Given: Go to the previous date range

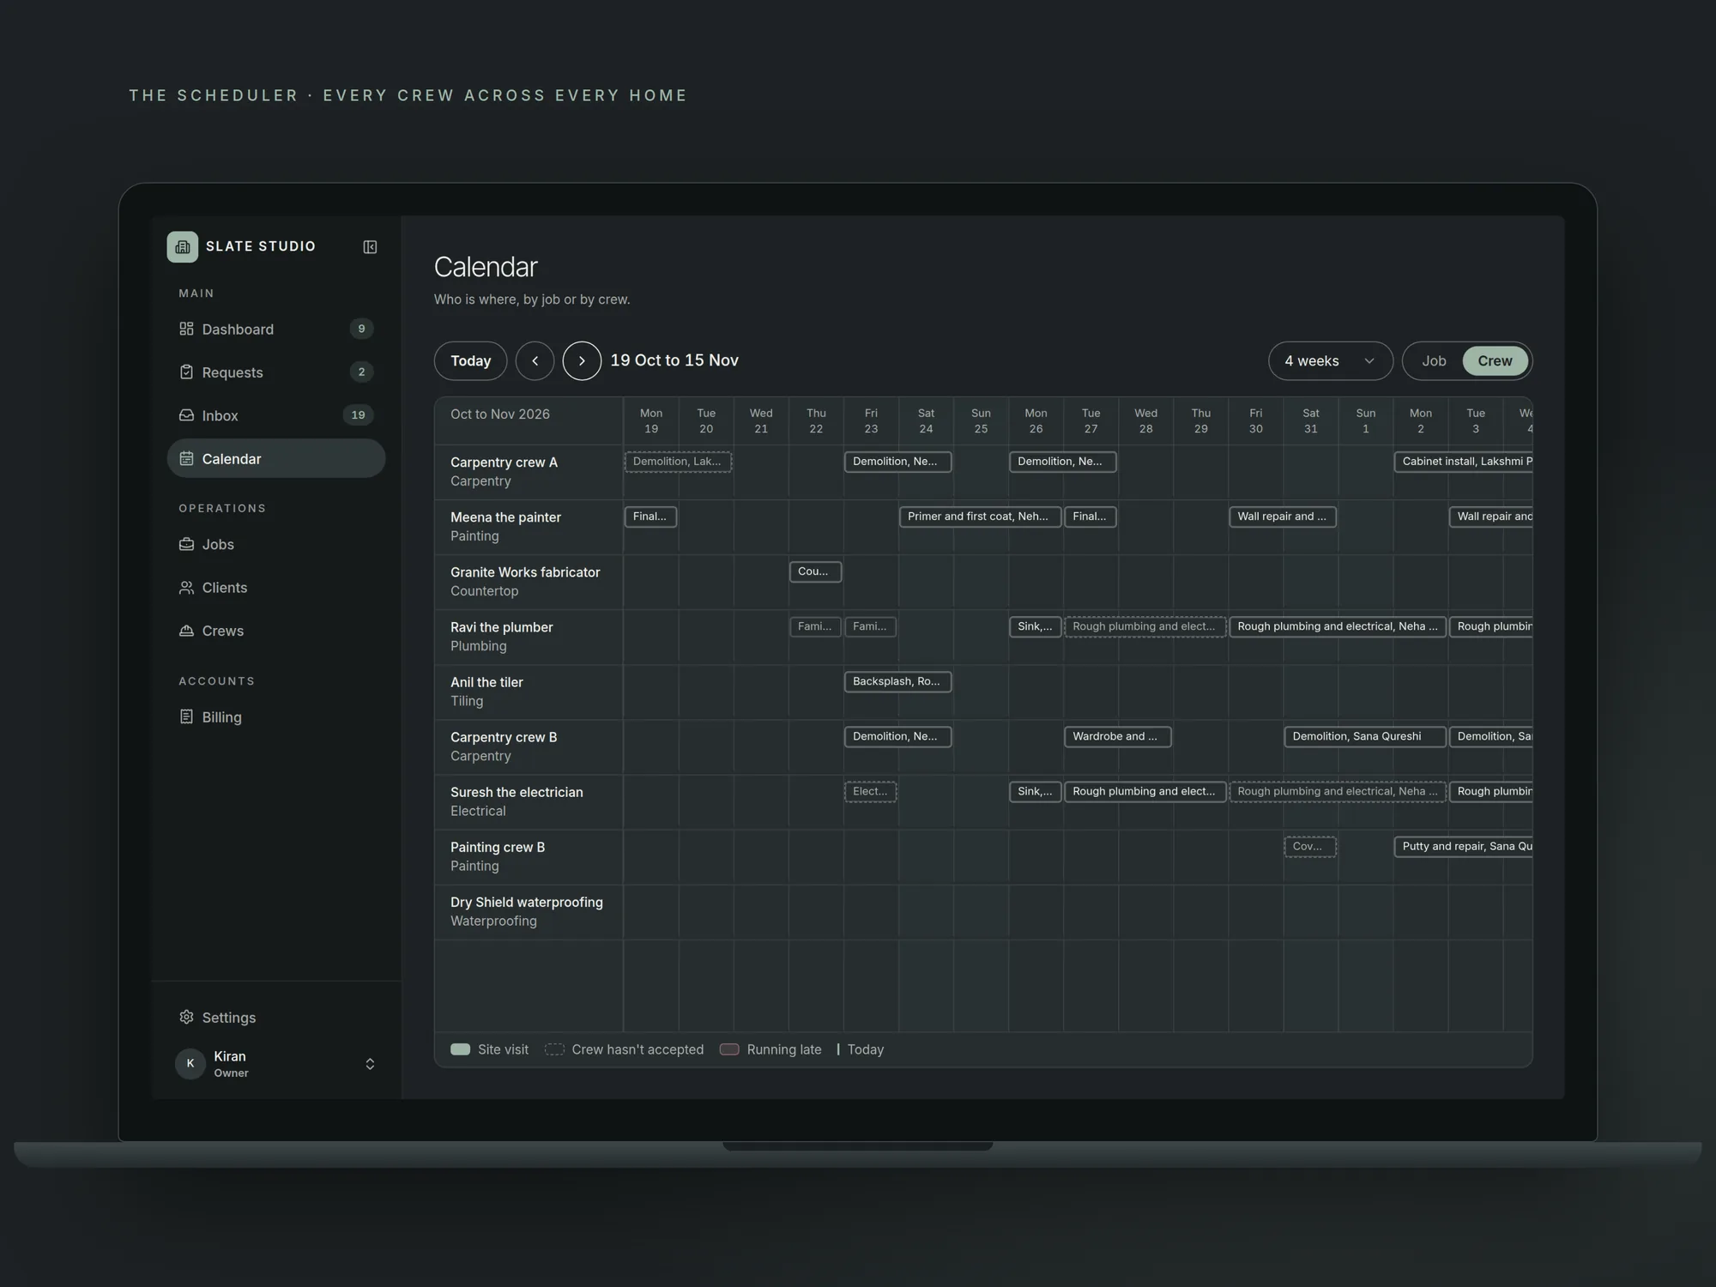Looking at the screenshot, I should point(535,360).
